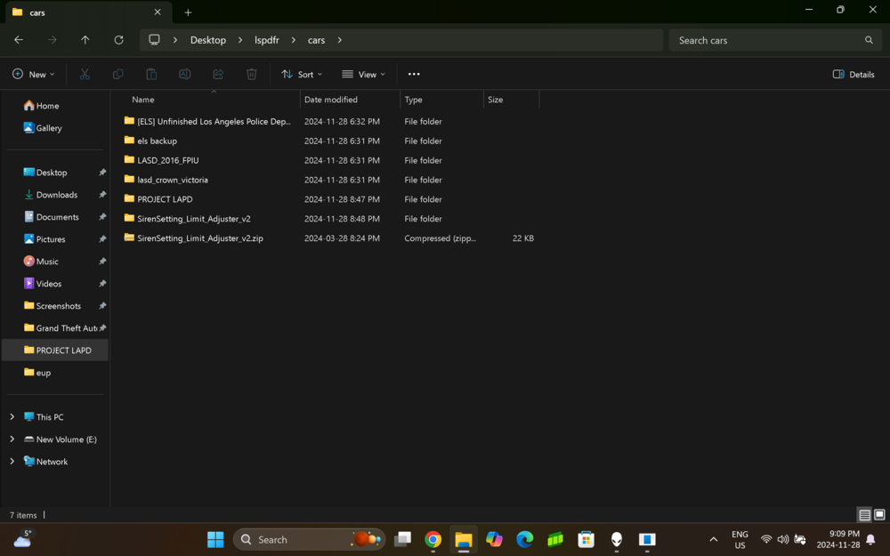The height and width of the screenshot is (556, 890).
Task: Click the Delete trash icon in the toolbar
Action: click(252, 74)
